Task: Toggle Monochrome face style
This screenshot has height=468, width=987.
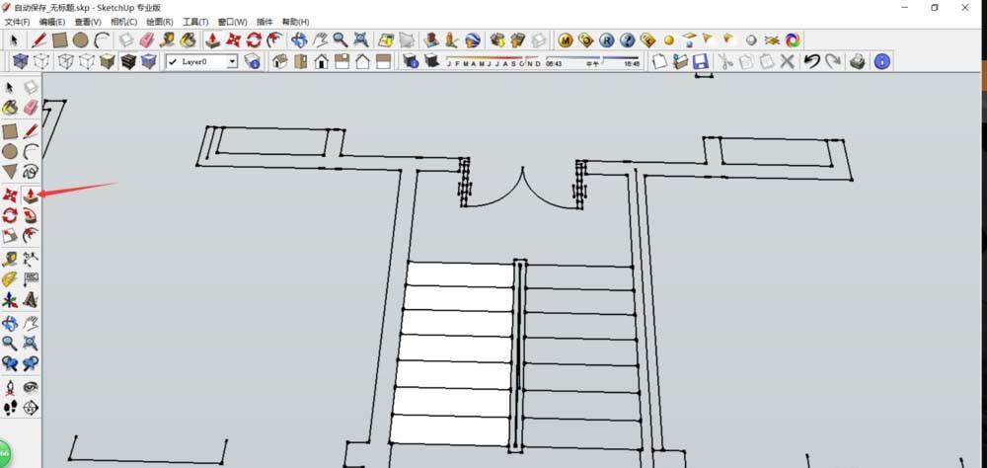Action: [x=149, y=61]
